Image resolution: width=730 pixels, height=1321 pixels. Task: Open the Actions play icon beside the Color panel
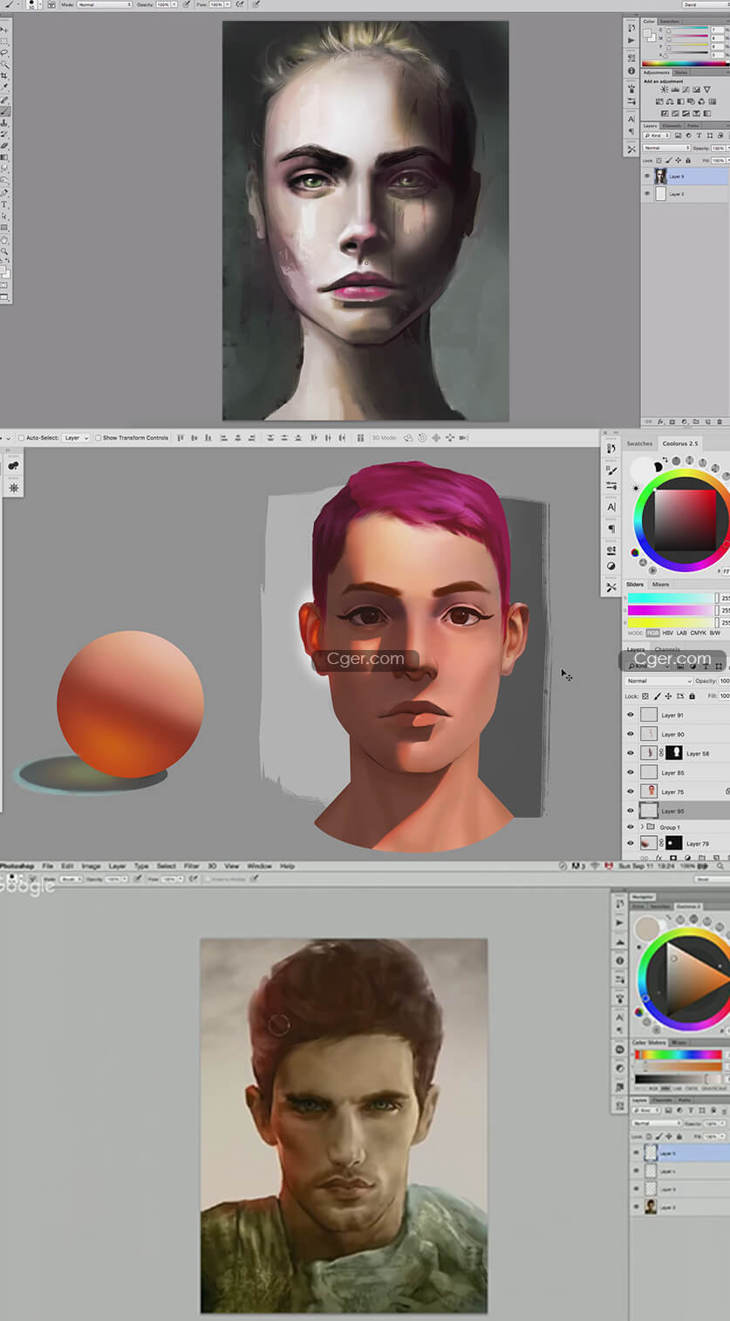631,40
